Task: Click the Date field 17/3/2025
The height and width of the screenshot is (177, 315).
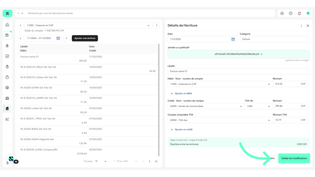Action: (202, 39)
